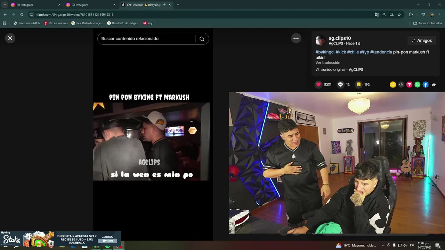Open the ag.clips10 username link
This screenshot has height=250, width=445.
click(340, 38)
